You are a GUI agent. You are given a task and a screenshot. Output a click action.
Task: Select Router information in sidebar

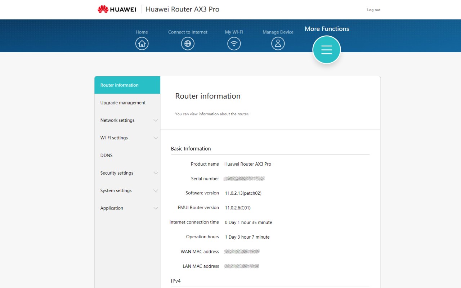coord(127,85)
